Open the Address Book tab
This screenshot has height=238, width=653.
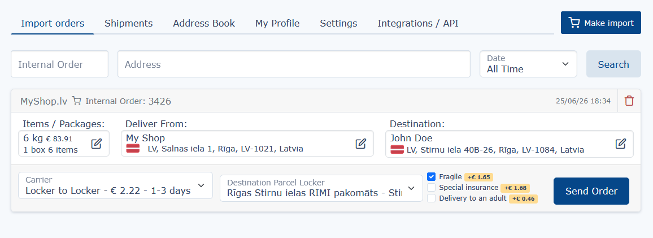[x=204, y=23]
